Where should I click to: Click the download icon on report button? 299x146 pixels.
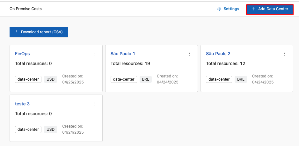click(x=17, y=32)
